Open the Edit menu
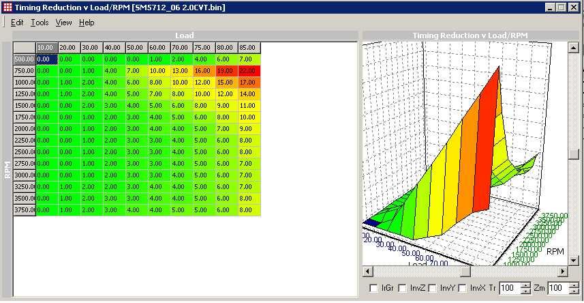Screen dimensions: 584x303 [x=17, y=23]
